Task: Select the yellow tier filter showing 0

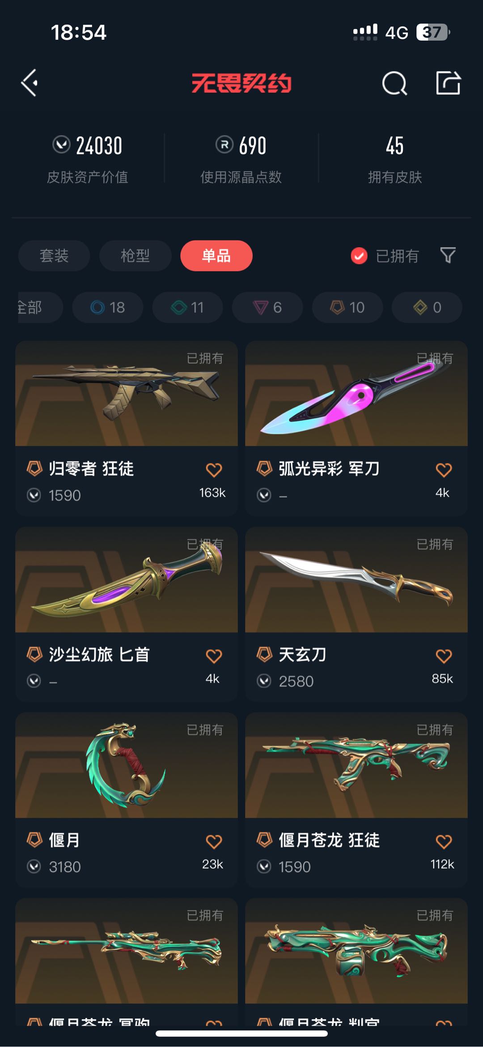Action: (427, 307)
